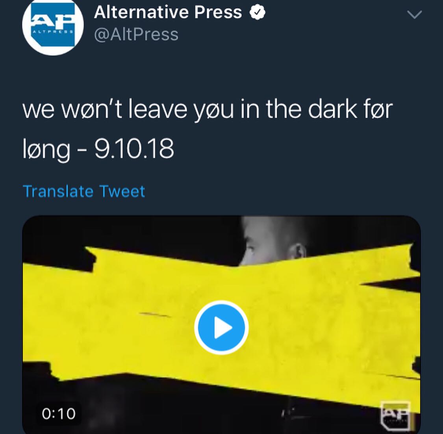Click the blue verified badge
Screen dimensions: 443x434
pyautogui.click(x=257, y=13)
